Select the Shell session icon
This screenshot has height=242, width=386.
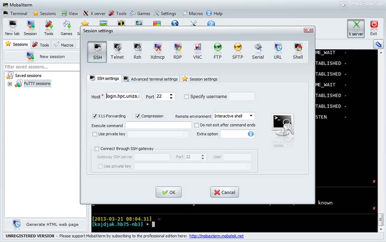point(298,51)
